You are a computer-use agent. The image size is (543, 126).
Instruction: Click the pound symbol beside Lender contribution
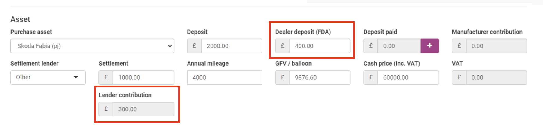[106, 109]
